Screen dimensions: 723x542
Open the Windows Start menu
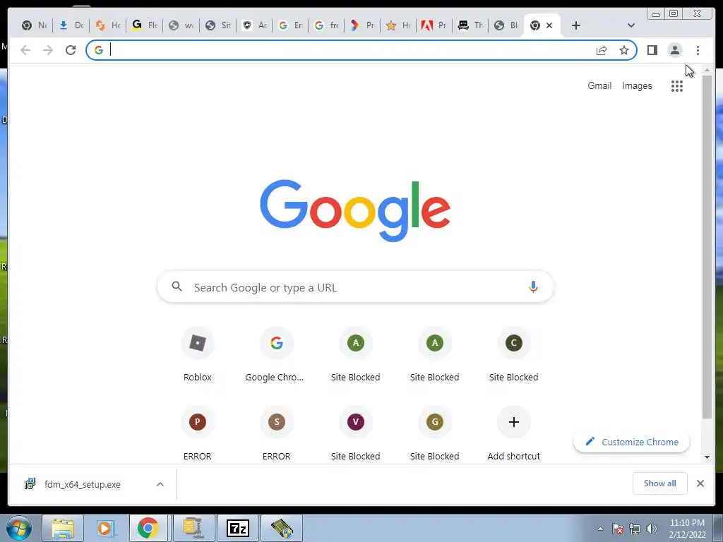click(18, 528)
